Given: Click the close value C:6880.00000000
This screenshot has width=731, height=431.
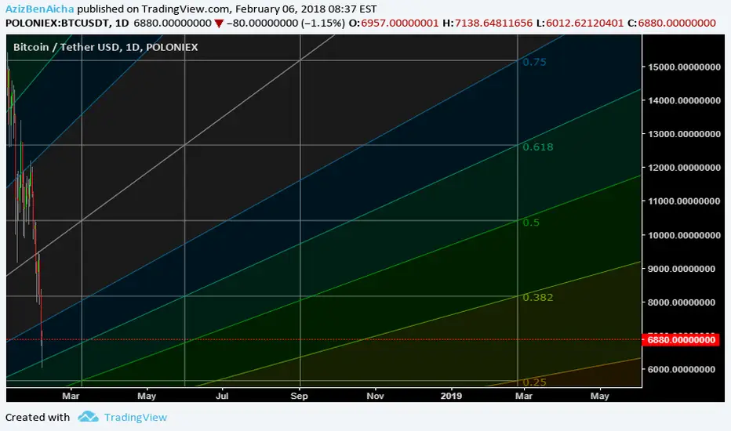Looking at the screenshot, I should pos(671,23).
